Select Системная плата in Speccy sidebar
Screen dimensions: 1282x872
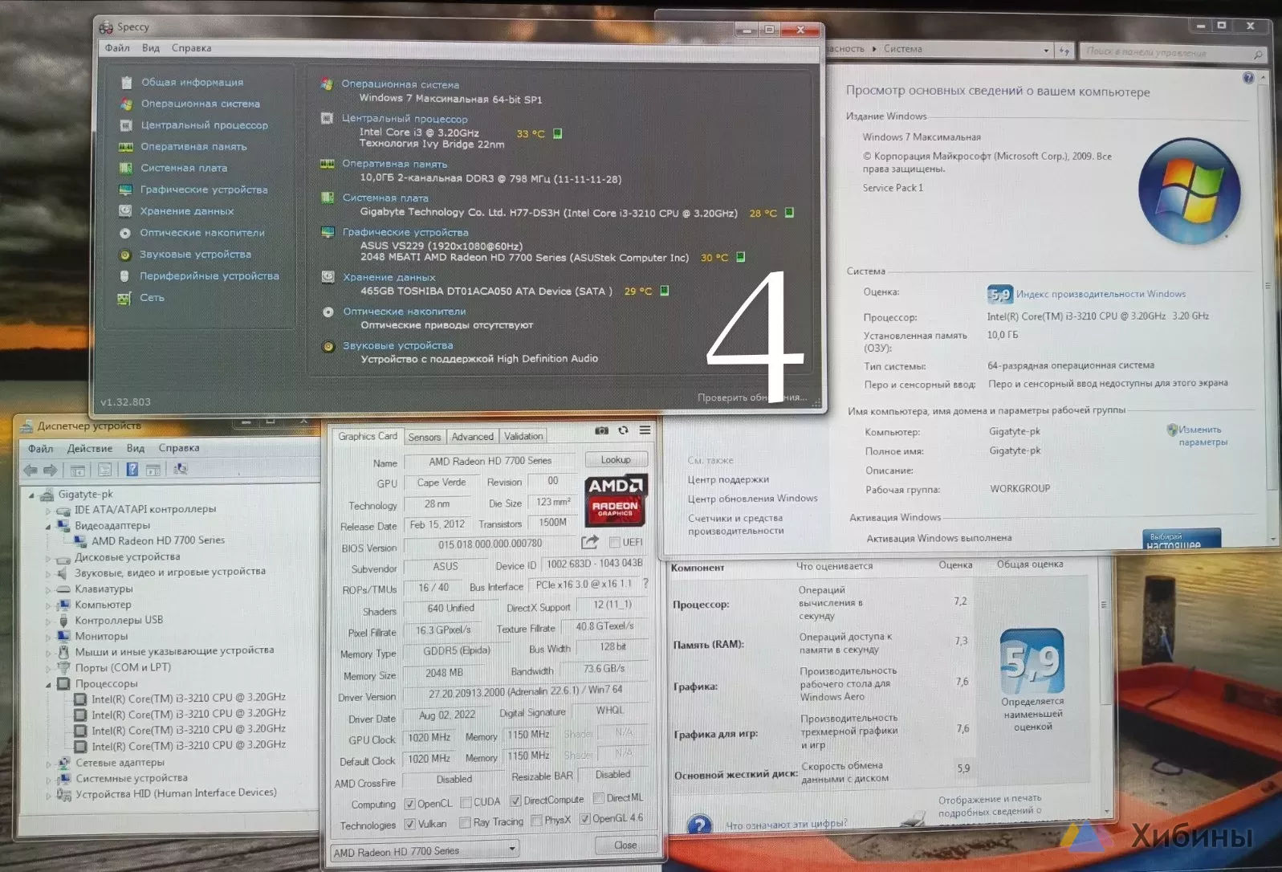(x=184, y=168)
